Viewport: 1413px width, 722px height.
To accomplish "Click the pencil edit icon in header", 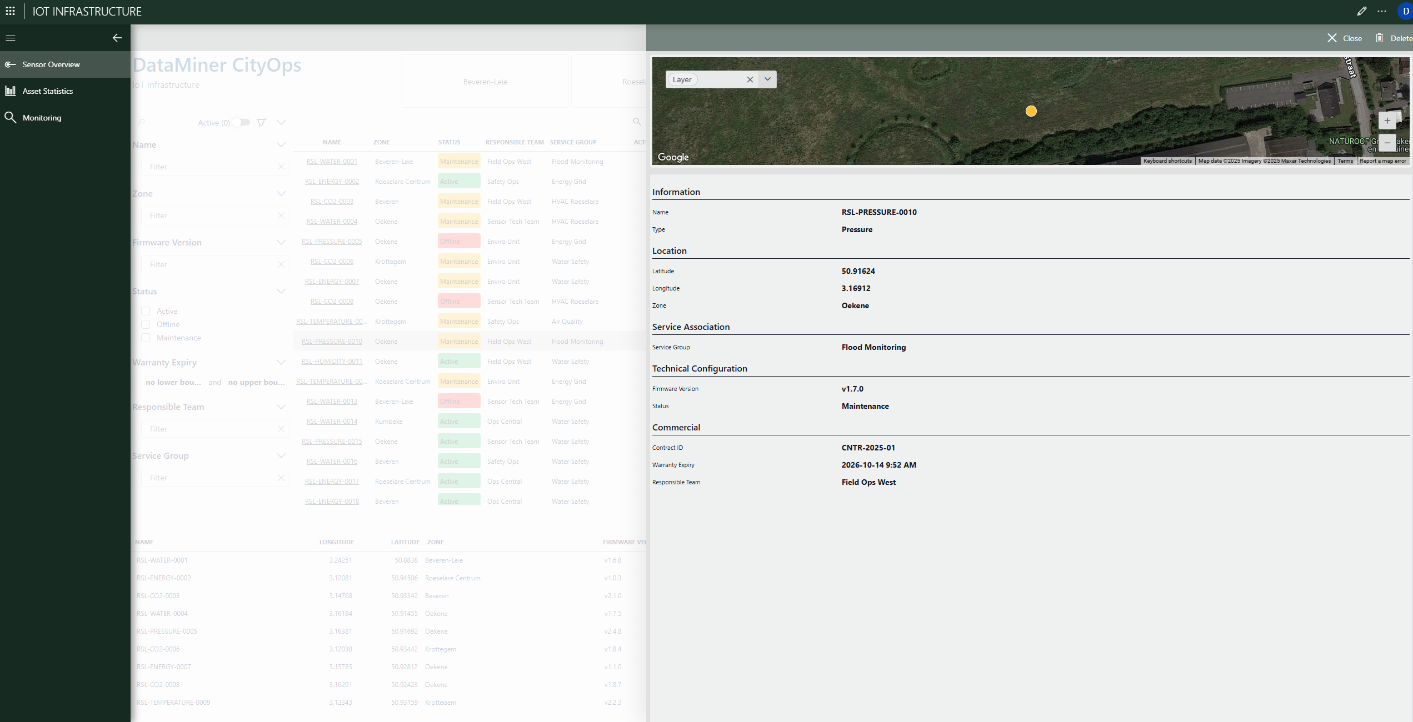I will (1361, 11).
